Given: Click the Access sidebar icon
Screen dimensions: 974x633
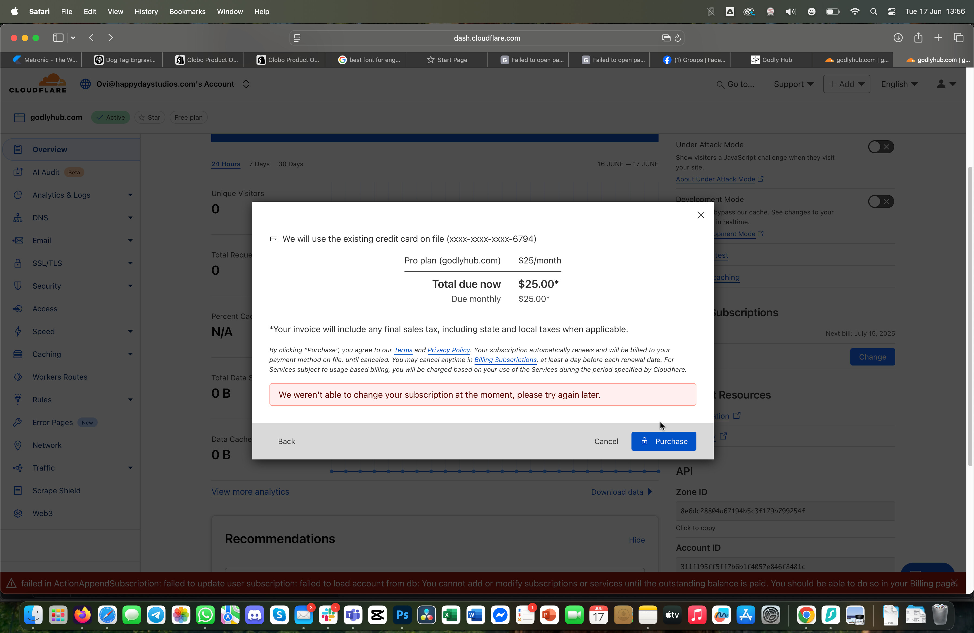Looking at the screenshot, I should [x=18, y=308].
